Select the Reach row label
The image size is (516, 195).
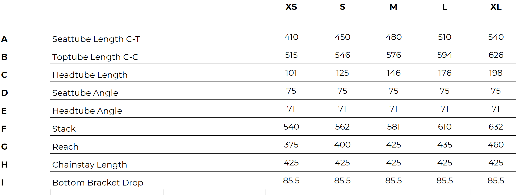coord(65,147)
